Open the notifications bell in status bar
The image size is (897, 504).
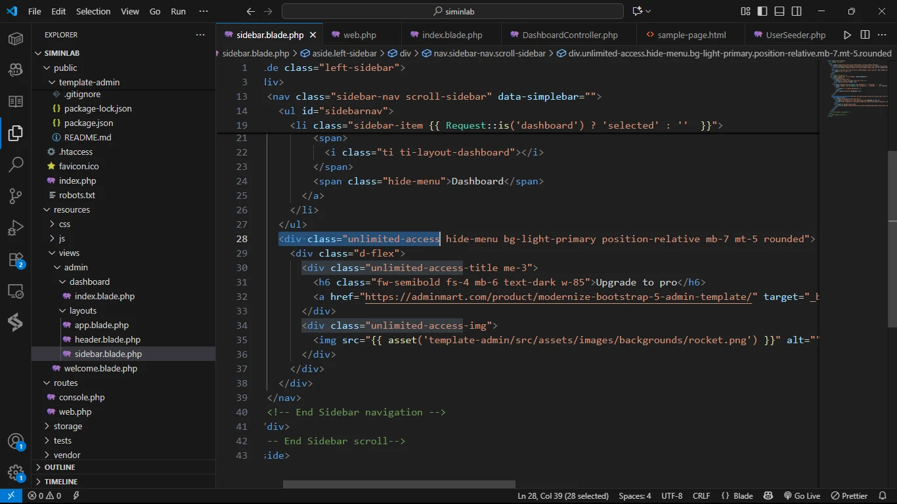881,496
